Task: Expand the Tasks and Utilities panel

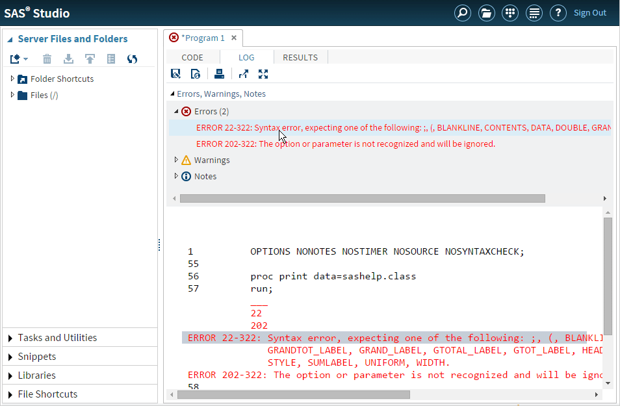Action: tap(57, 338)
